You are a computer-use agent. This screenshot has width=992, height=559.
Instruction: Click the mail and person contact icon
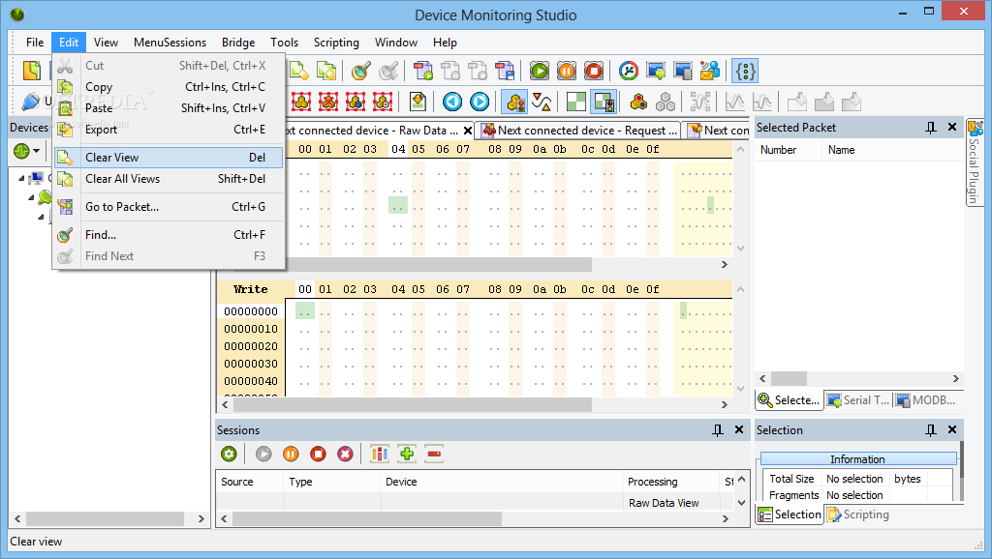point(710,71)
